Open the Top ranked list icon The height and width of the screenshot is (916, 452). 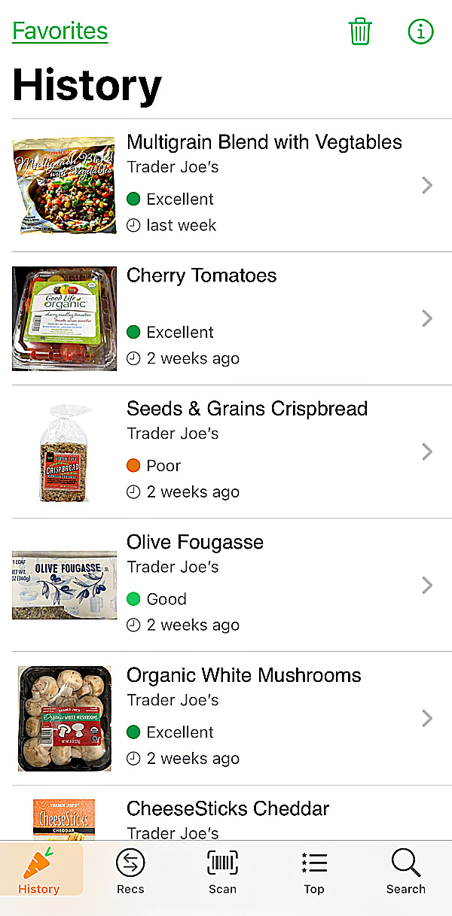314,863
